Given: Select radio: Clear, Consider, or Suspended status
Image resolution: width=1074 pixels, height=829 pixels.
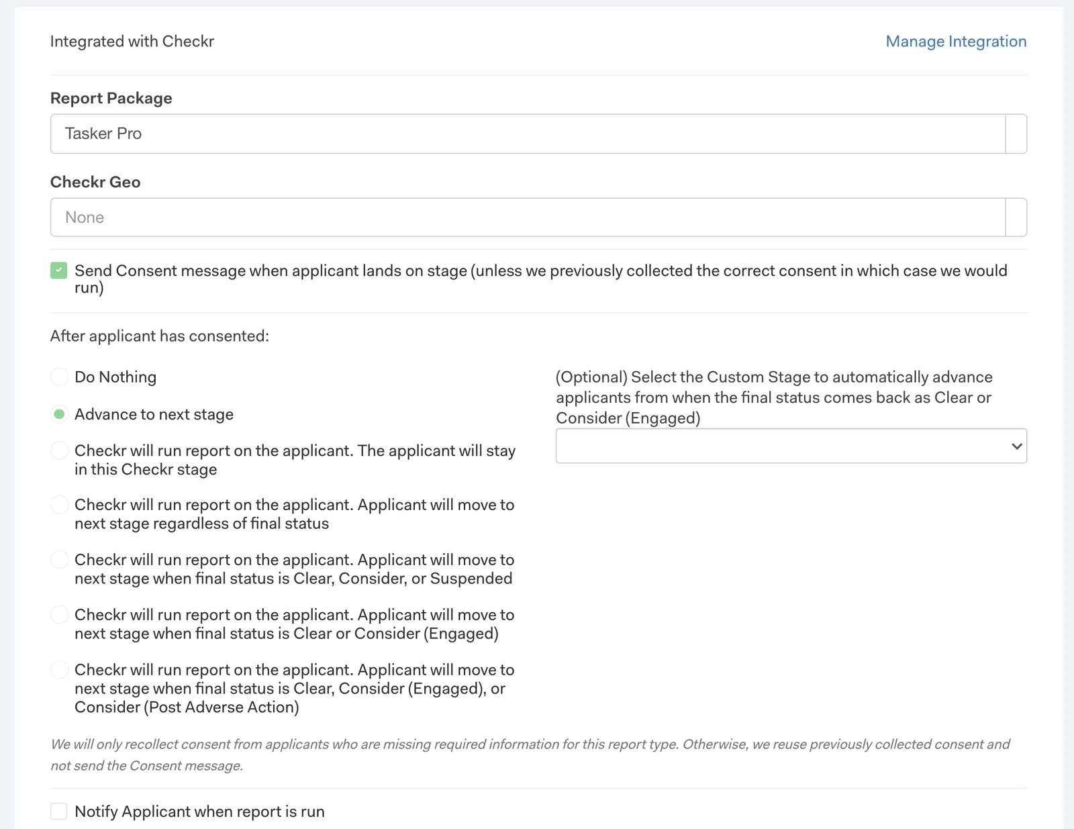Looking at the screenshot, I should (x=59, y=560).
